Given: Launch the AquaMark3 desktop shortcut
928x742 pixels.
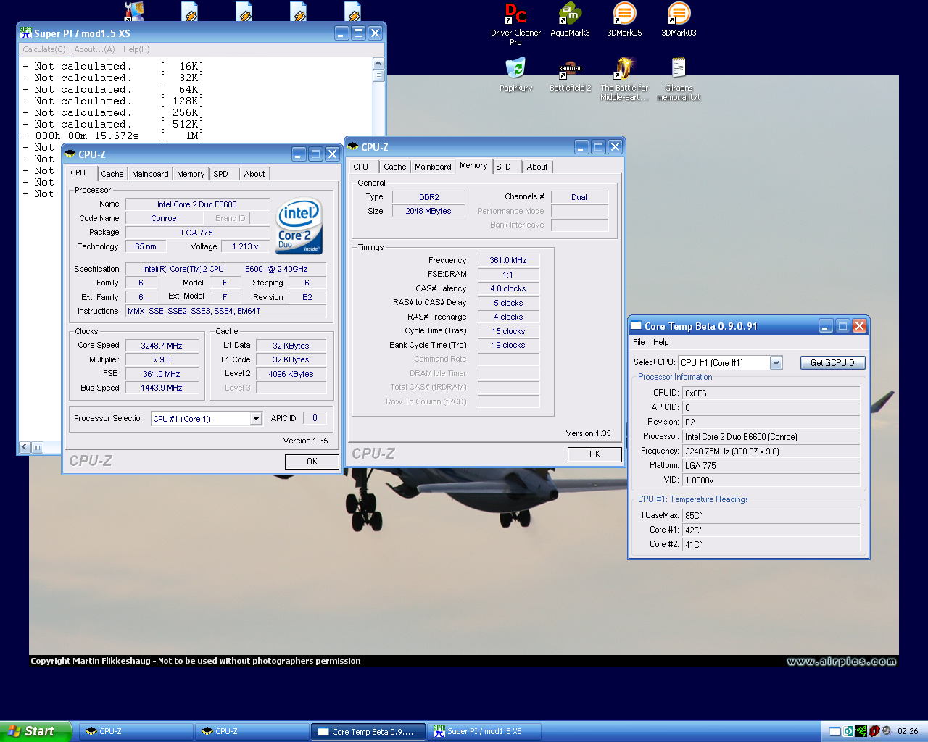Looking at the screenshot, I should click(570, 20).
